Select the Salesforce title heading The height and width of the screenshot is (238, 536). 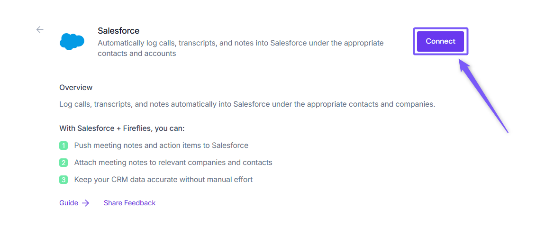[118, 31]
